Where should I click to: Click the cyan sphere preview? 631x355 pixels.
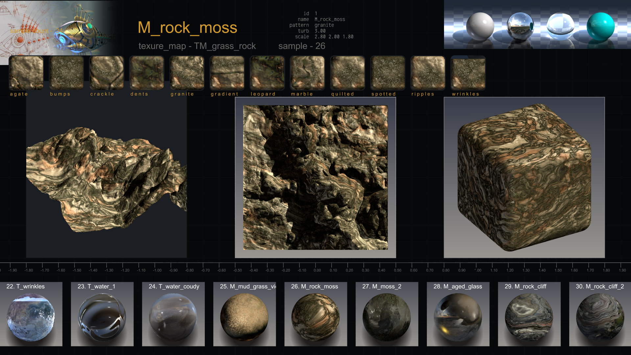(x=600, y=26)
